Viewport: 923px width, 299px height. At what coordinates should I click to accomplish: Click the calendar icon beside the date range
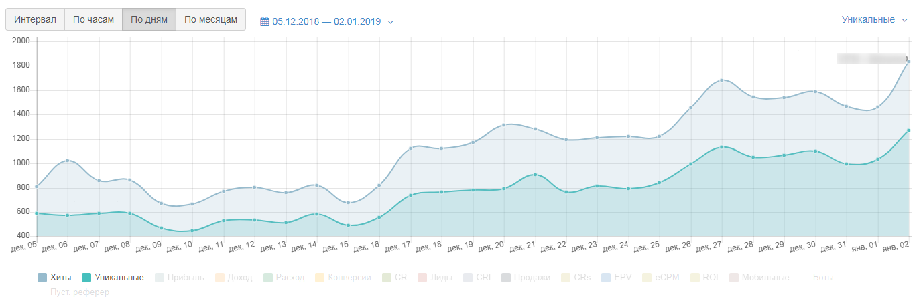tap(264, 21)
